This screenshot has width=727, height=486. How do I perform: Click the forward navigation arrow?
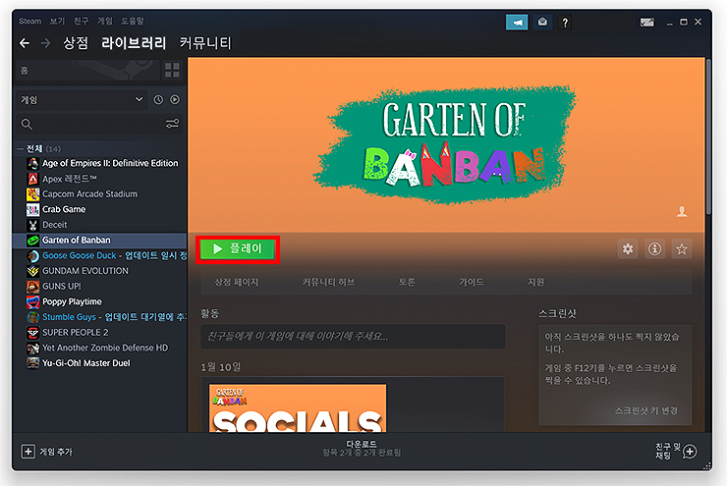(x=45, y=43)
